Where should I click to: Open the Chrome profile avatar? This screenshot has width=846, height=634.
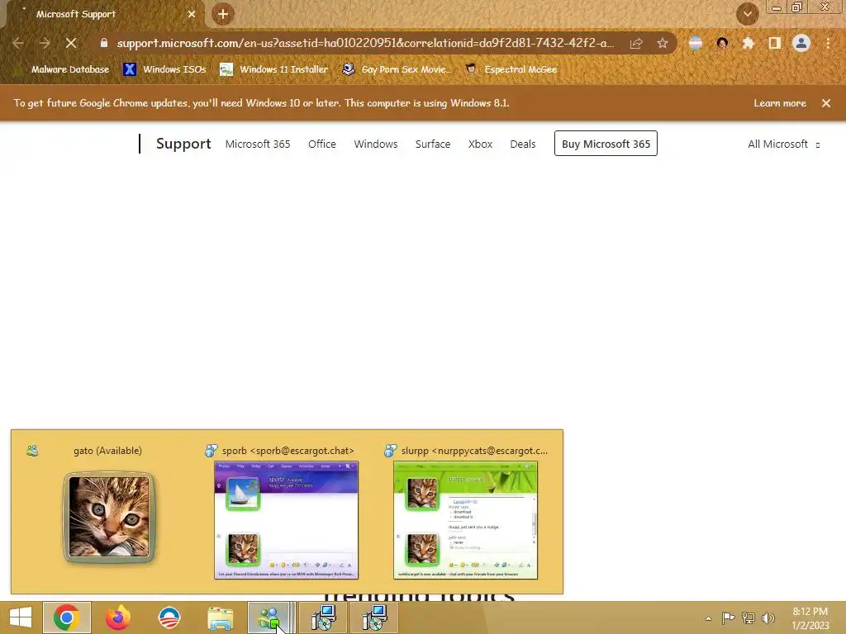[801, 43]
